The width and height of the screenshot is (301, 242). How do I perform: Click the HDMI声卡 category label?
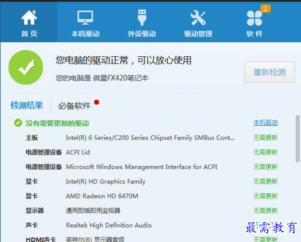click(41, 239)
